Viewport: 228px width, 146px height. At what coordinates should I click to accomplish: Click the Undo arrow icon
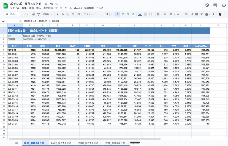pyautogui.click(x=23, y=14)
